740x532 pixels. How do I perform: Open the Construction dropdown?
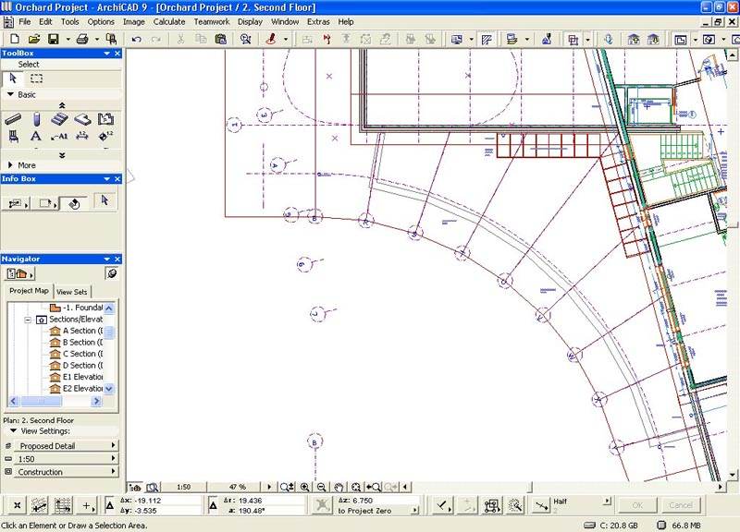tap(61, 472)
